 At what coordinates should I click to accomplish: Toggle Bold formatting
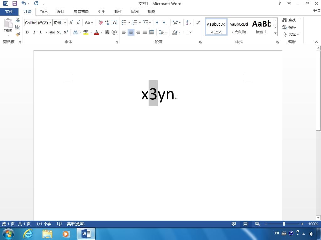click(x=27, y=32)
